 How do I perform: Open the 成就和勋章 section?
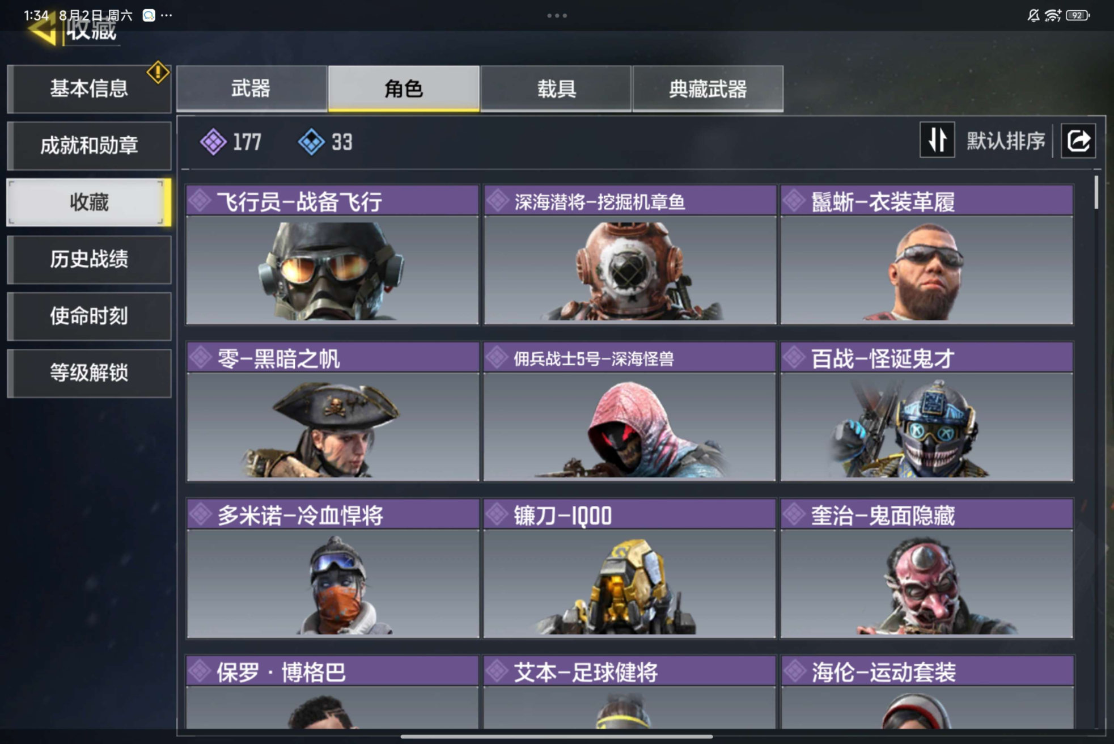point(89,146)
